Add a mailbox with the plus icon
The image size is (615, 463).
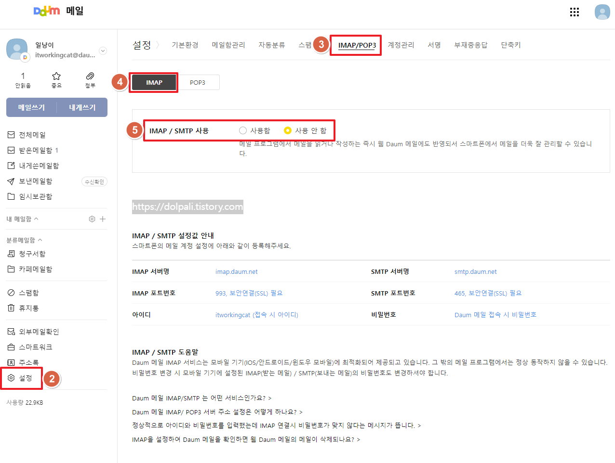coord(102,219)
